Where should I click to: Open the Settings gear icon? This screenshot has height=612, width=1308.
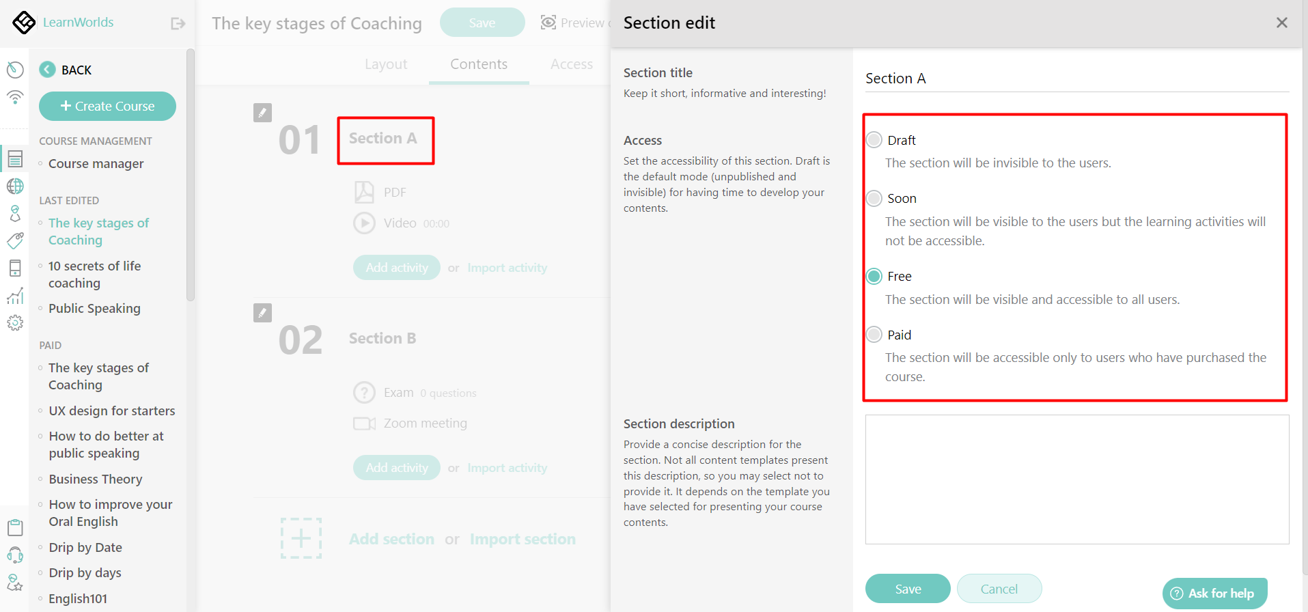(15, 322)
